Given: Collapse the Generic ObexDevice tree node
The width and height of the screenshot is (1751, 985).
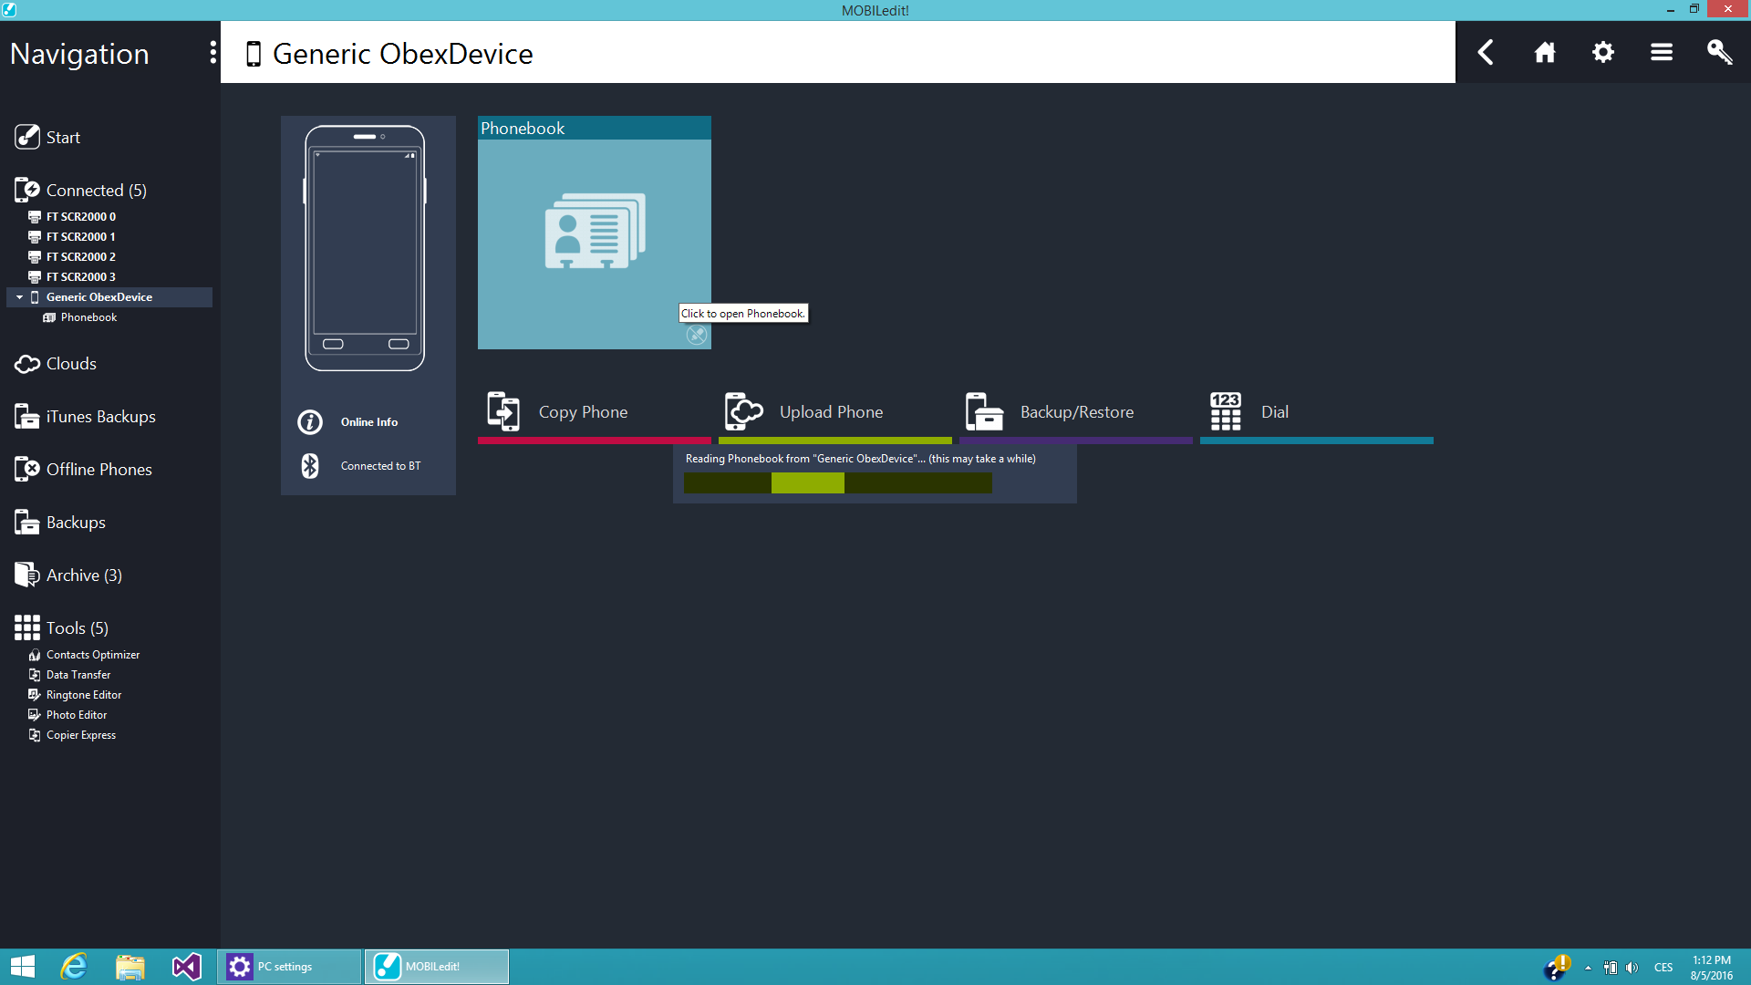Looking at the screenshot, I should 19,297.
